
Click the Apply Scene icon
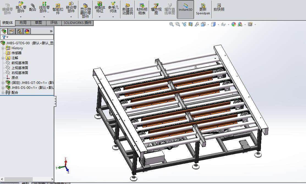pos(240,24)
